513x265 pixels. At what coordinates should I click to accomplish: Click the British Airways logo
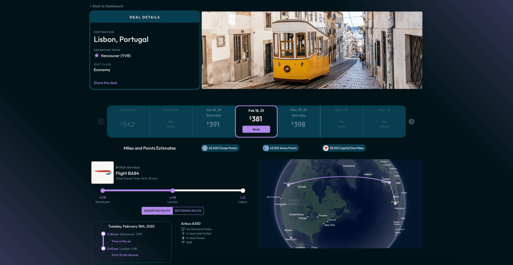tap(102, 173)
